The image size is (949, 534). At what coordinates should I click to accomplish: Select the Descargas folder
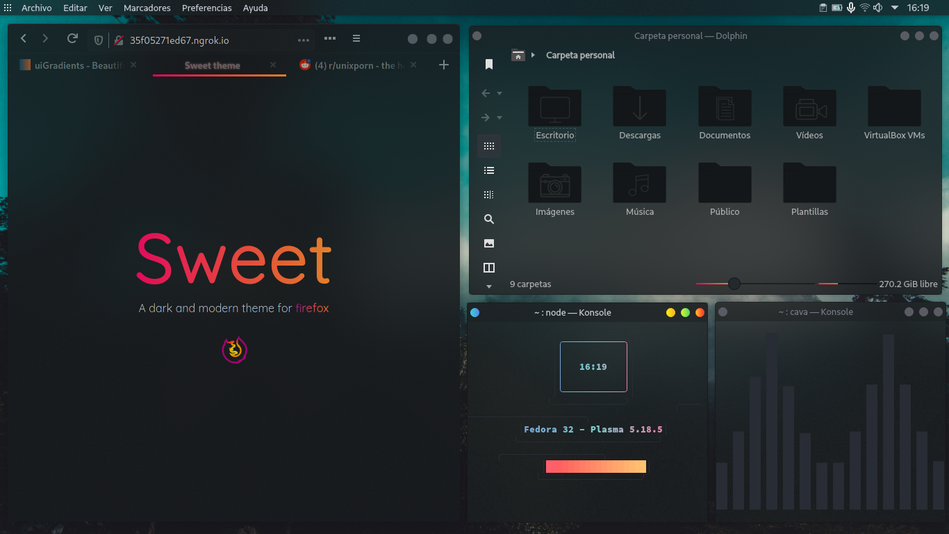(x=640, y=113)
